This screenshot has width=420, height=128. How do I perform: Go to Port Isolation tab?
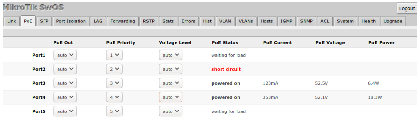tap(71, 21)
